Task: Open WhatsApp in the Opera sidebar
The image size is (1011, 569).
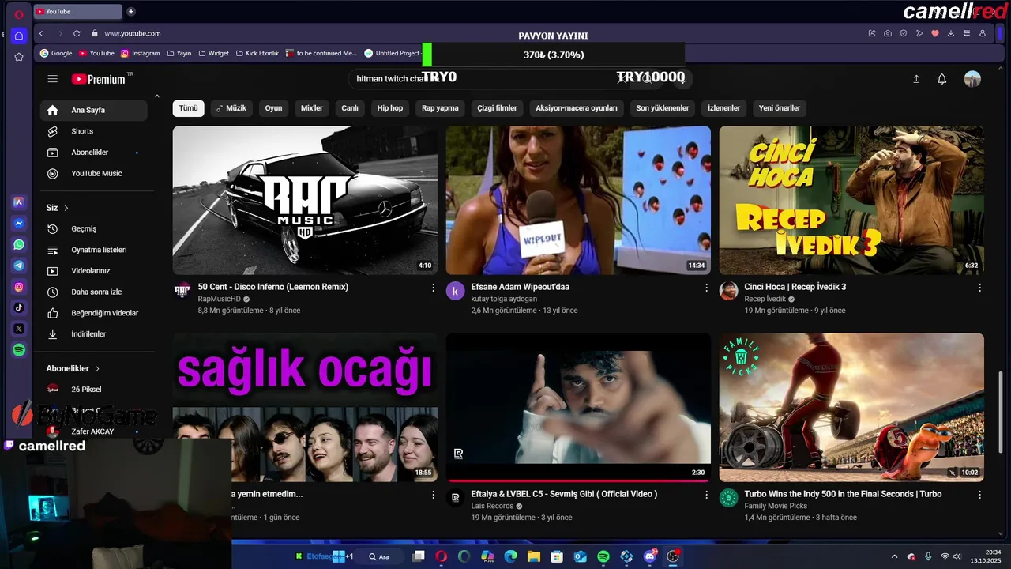Action: [19, 245]
